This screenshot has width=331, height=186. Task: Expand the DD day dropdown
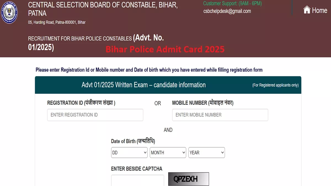pyautogui.click(x=129, y=153)
